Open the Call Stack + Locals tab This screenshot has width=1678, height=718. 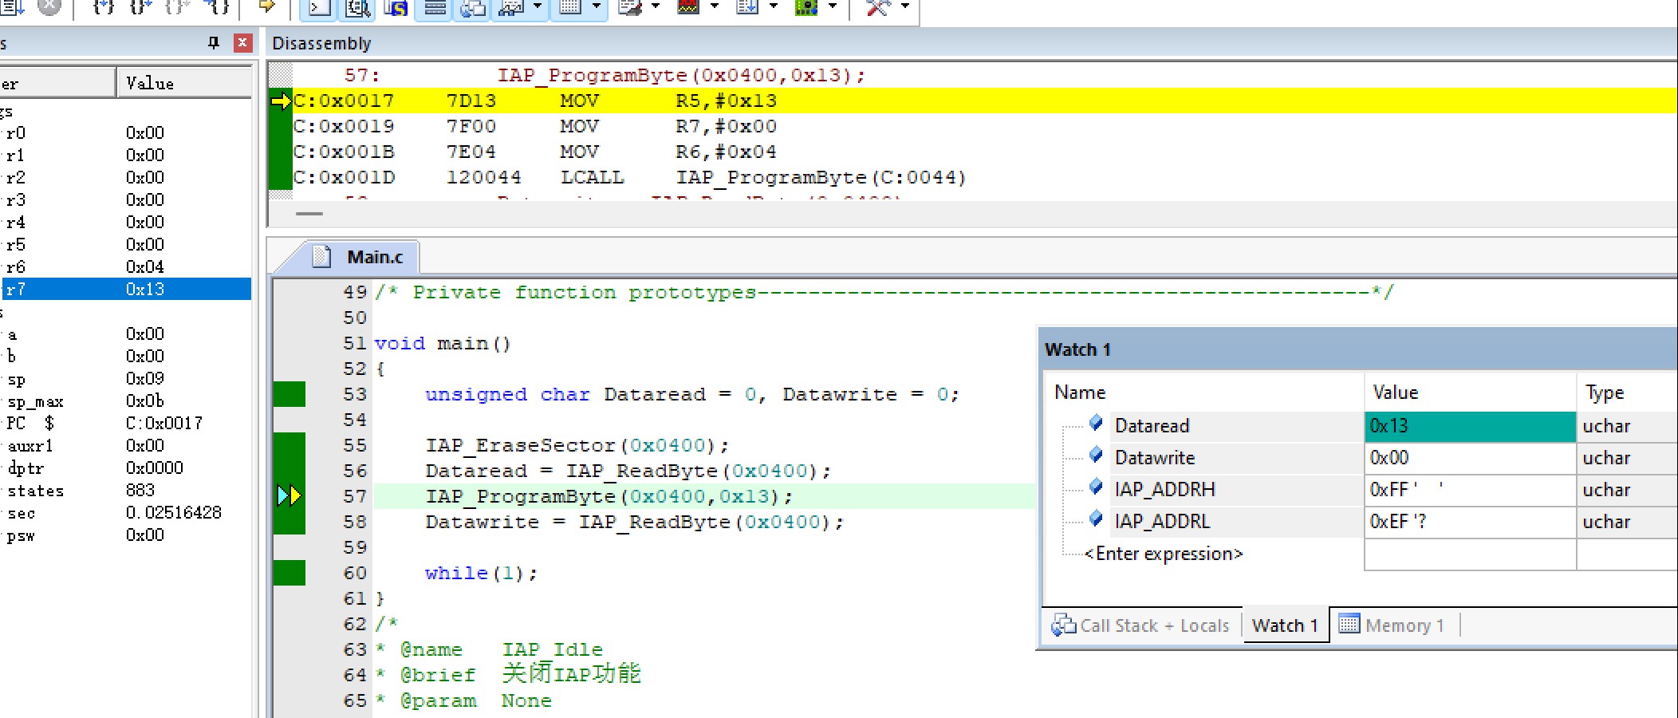pyautogui.click(x=1141, y=625)
